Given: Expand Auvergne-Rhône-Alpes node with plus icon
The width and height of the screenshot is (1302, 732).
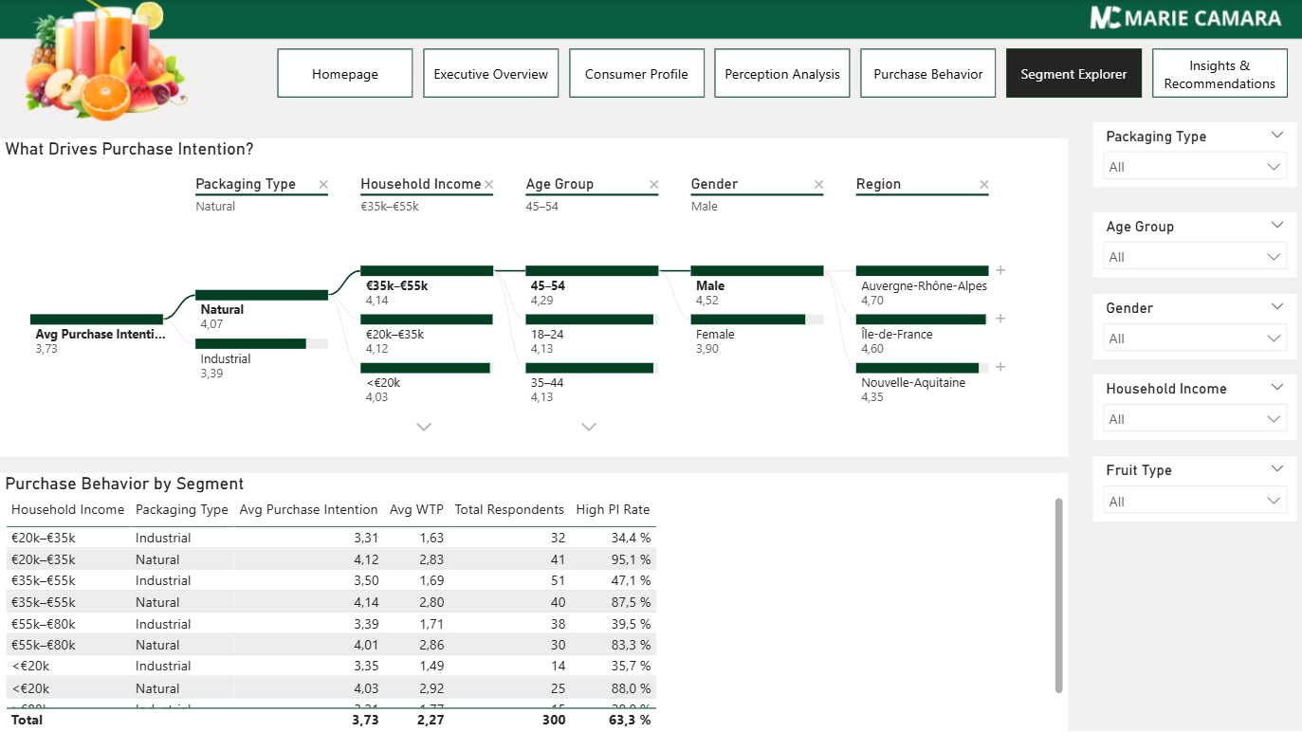Looking at the screenshot, I should click(x=1000, y=270).
